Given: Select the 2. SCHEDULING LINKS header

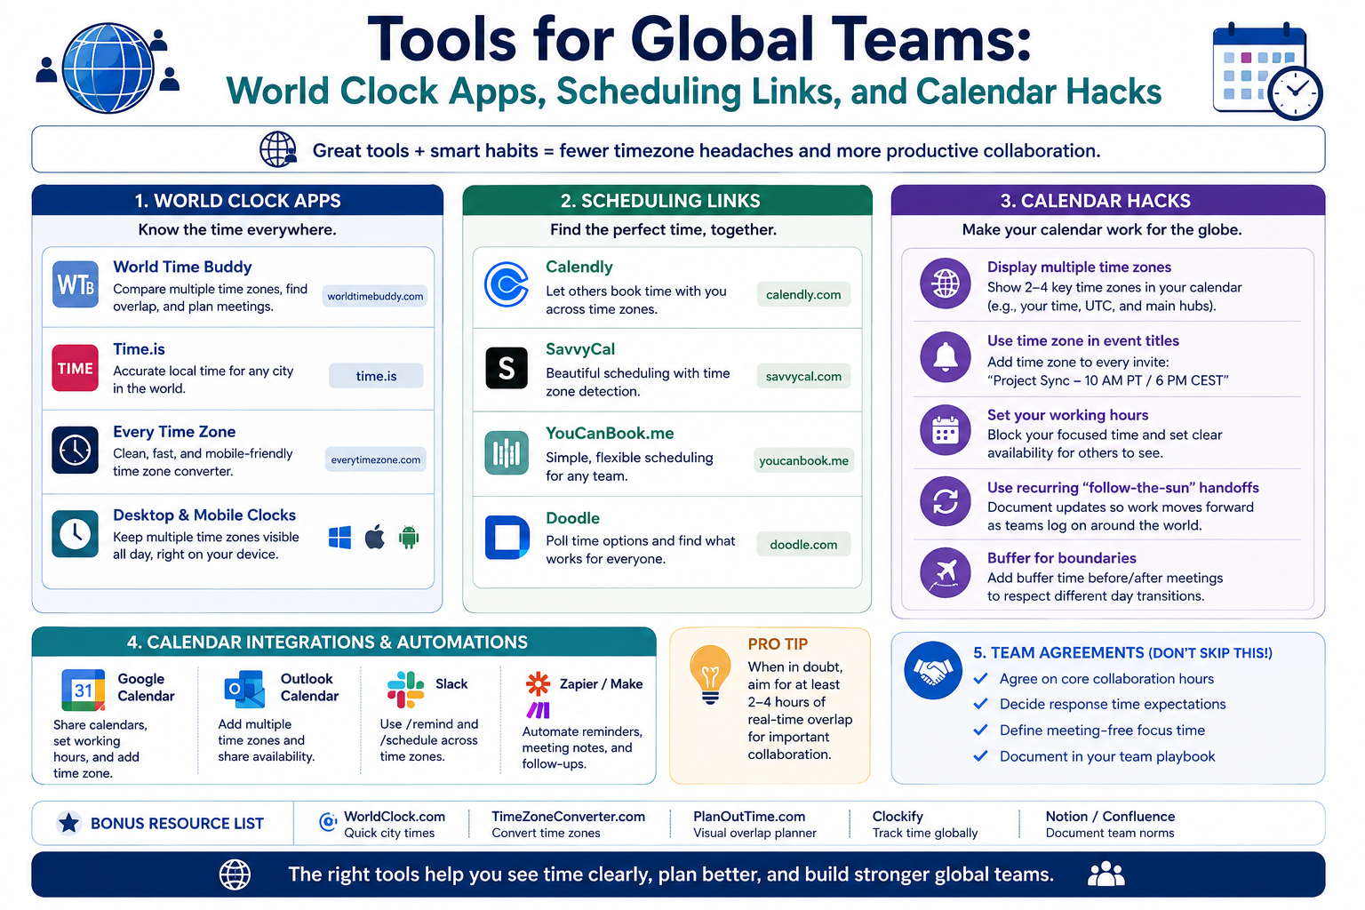Looking at the screenshot, I should coord(667,201).
